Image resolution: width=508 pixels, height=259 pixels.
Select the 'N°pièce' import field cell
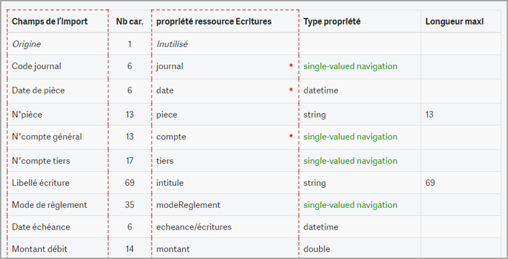click(27, 114)
